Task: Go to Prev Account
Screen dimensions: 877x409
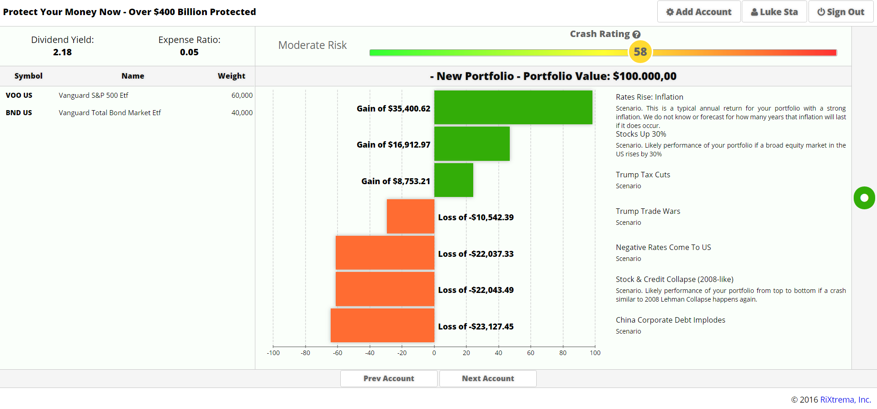Action: (389, 378)
